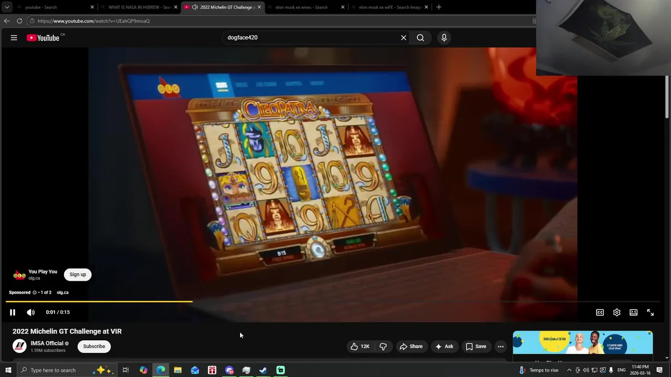
Task: Mute the video volume
Action: [31, 312]
